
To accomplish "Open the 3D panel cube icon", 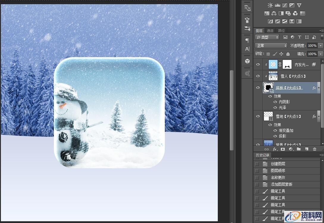I will pyautogui.click(x=247, y=61).
